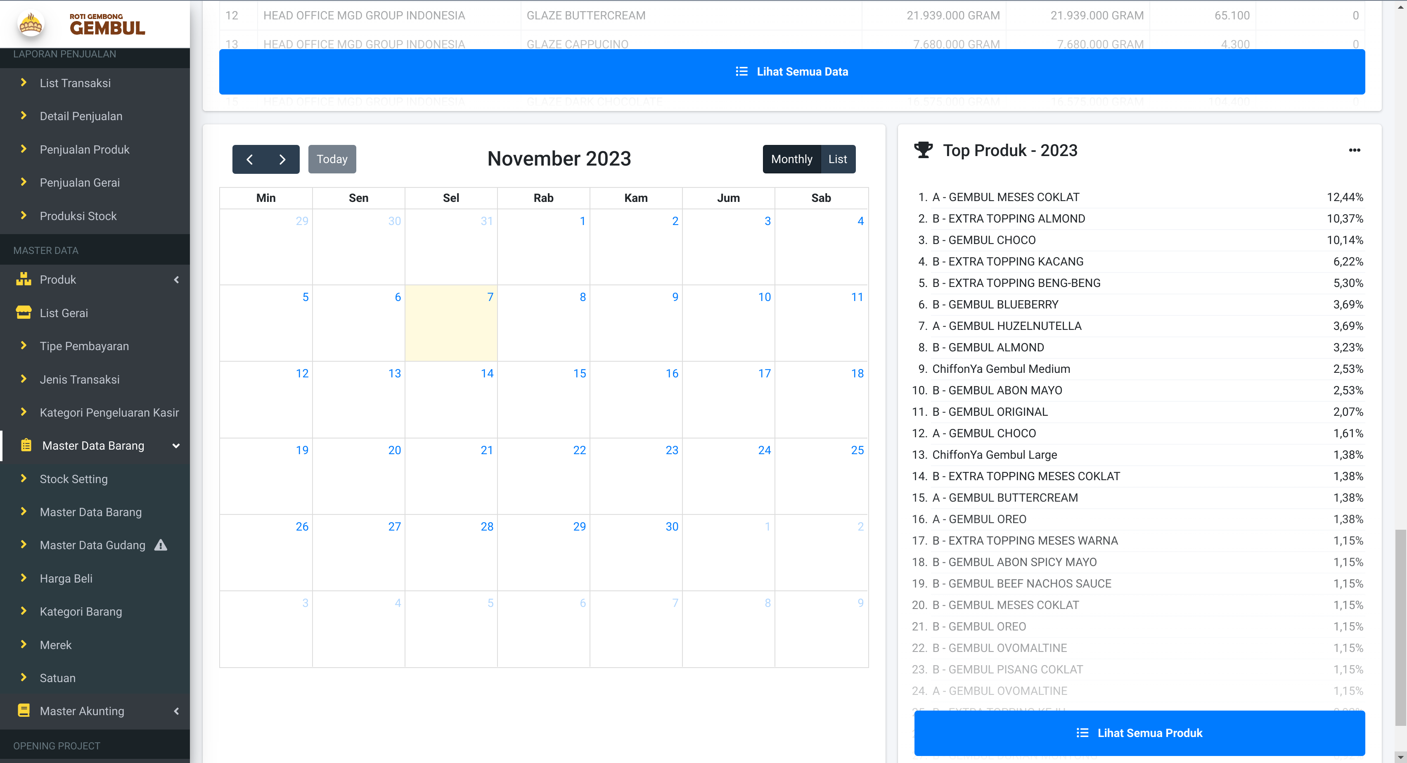Collapse the Master Data Barang menu
Image resolution: width=1407 pixels, height=763 pixels.
(176, 445)
